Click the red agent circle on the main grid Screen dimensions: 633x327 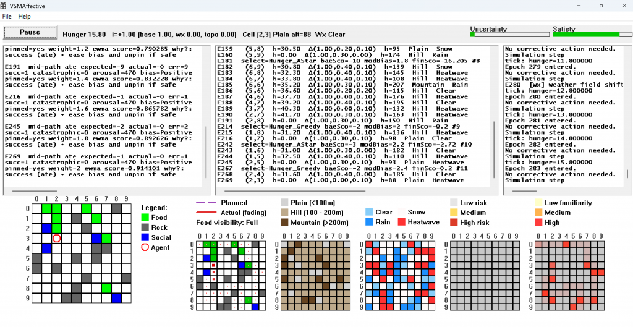[x=56, y=238]
